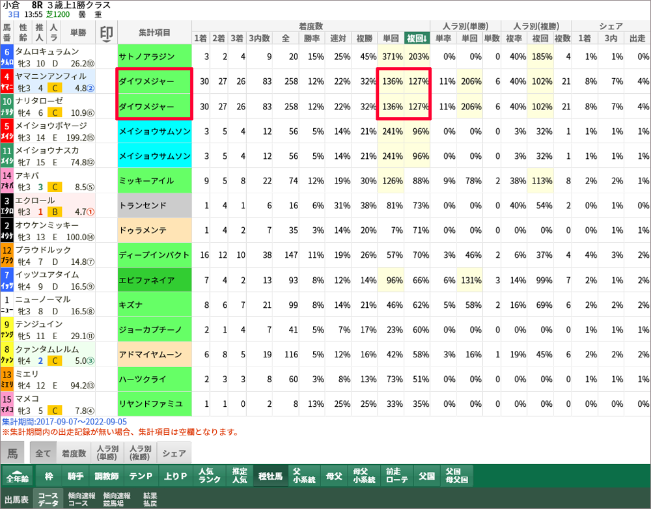Click horse number 8 badge for クァンタムレルム
This screenshot has height=509, width=651.
(x=7, y=354)
